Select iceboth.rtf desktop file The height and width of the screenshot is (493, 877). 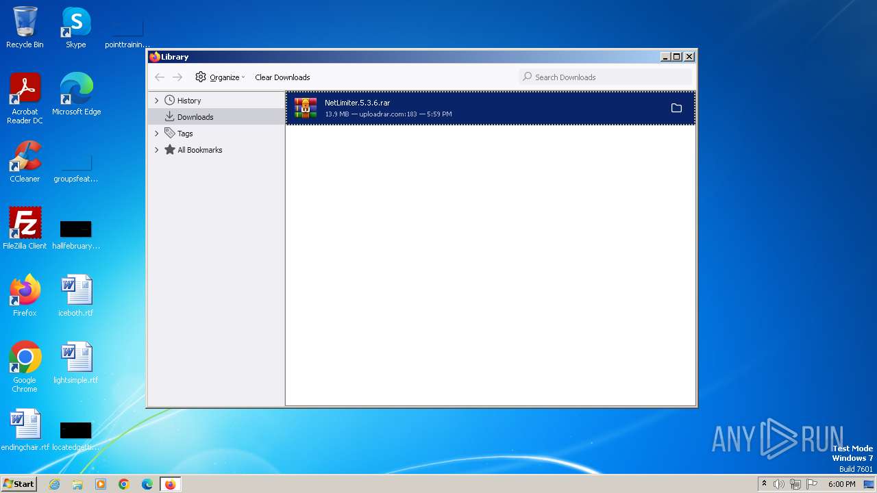[x=76, y=295]
